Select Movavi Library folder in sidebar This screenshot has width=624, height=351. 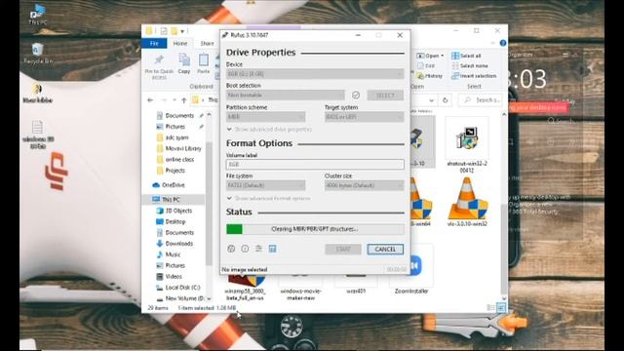pos(183,148)
